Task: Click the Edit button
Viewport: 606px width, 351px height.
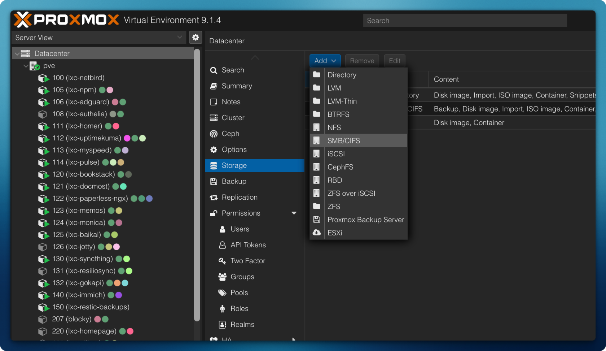Action: tap(394, 61)
